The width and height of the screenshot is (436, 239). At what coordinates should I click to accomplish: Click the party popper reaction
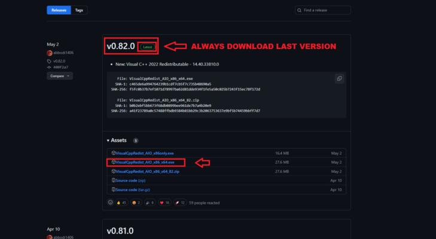tap(151, 203)
